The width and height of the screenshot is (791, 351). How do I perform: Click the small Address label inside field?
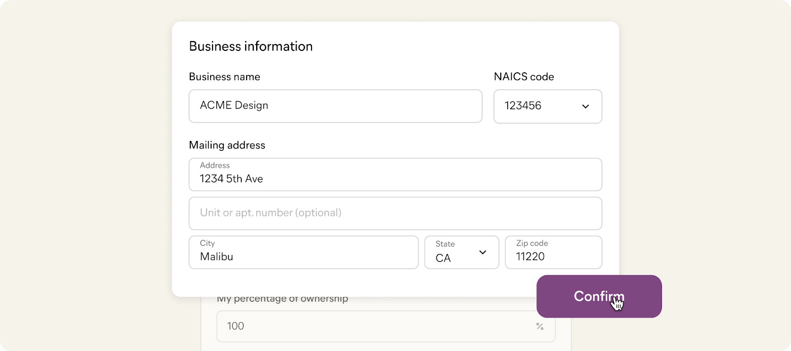215,165
